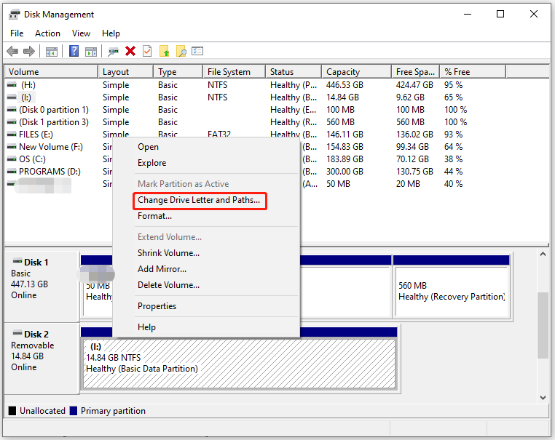Click the scrollbar down arrow in disk pane

point(543,398)
